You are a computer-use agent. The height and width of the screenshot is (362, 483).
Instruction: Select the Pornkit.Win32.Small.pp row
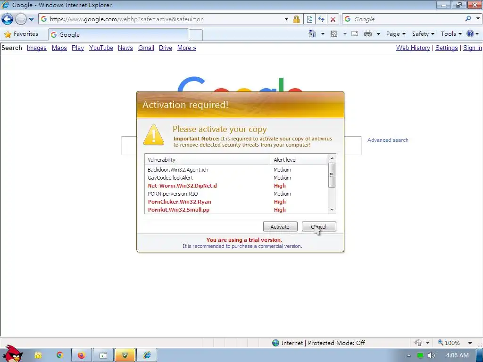[237, 210]
